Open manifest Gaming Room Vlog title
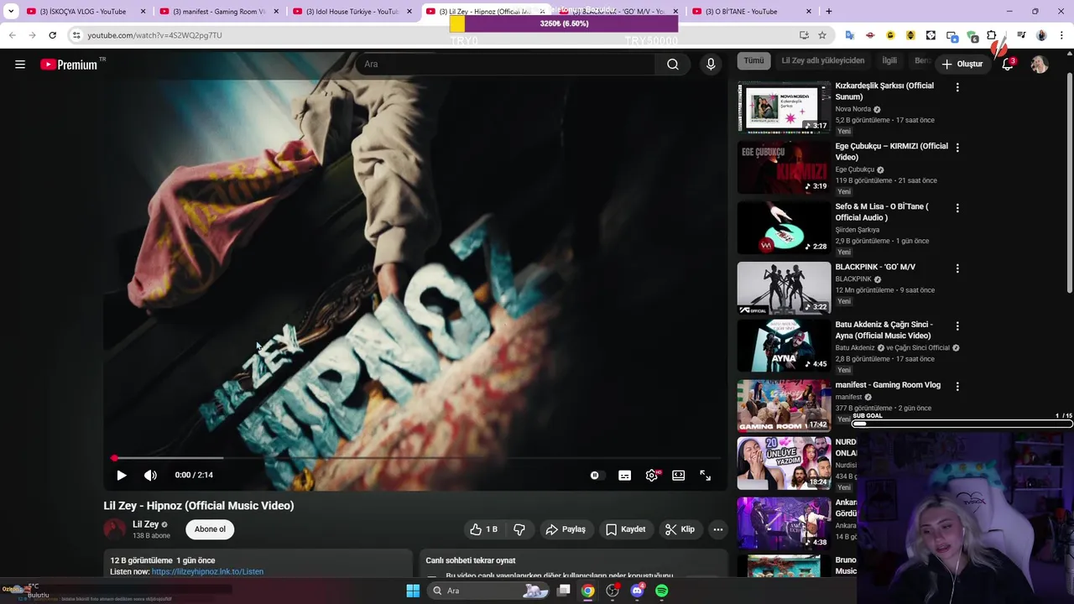Viewport: 1074px width, 604px height. [888, 385]
